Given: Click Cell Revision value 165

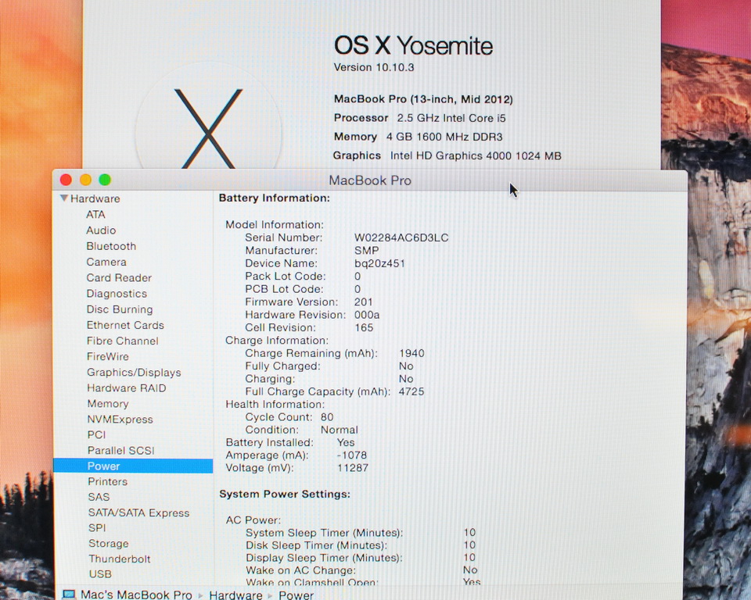Looking at the screenshot, I should 364,328.
